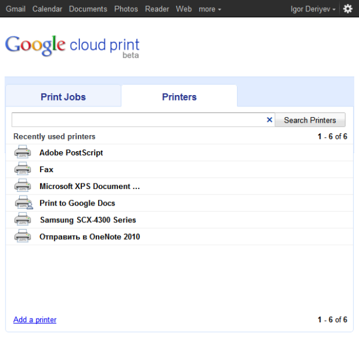359x342 pixels.
Task: Click the Fax printer icon
Action: pyautogui.click(x=23, y=169)
